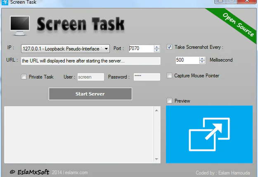Click the eslamx.com footer text
258x177 pixels.
click(76, 172)
